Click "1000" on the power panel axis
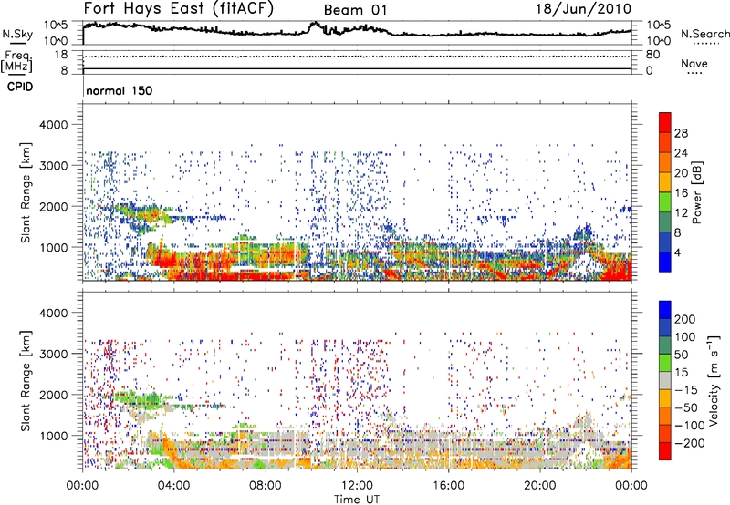 click(x=53, y=247)
